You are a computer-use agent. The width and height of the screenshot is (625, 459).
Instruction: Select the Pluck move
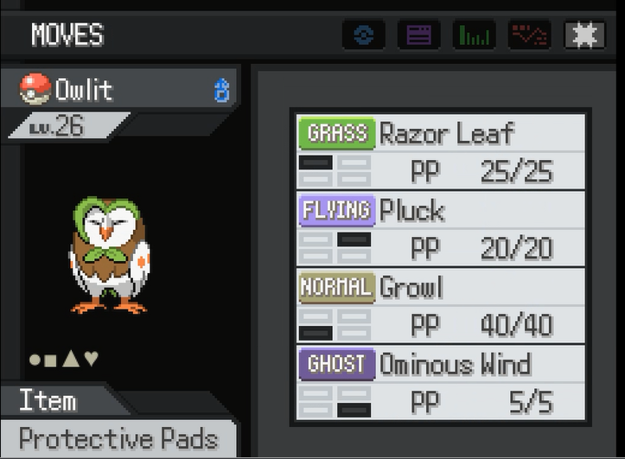(441, 229)
